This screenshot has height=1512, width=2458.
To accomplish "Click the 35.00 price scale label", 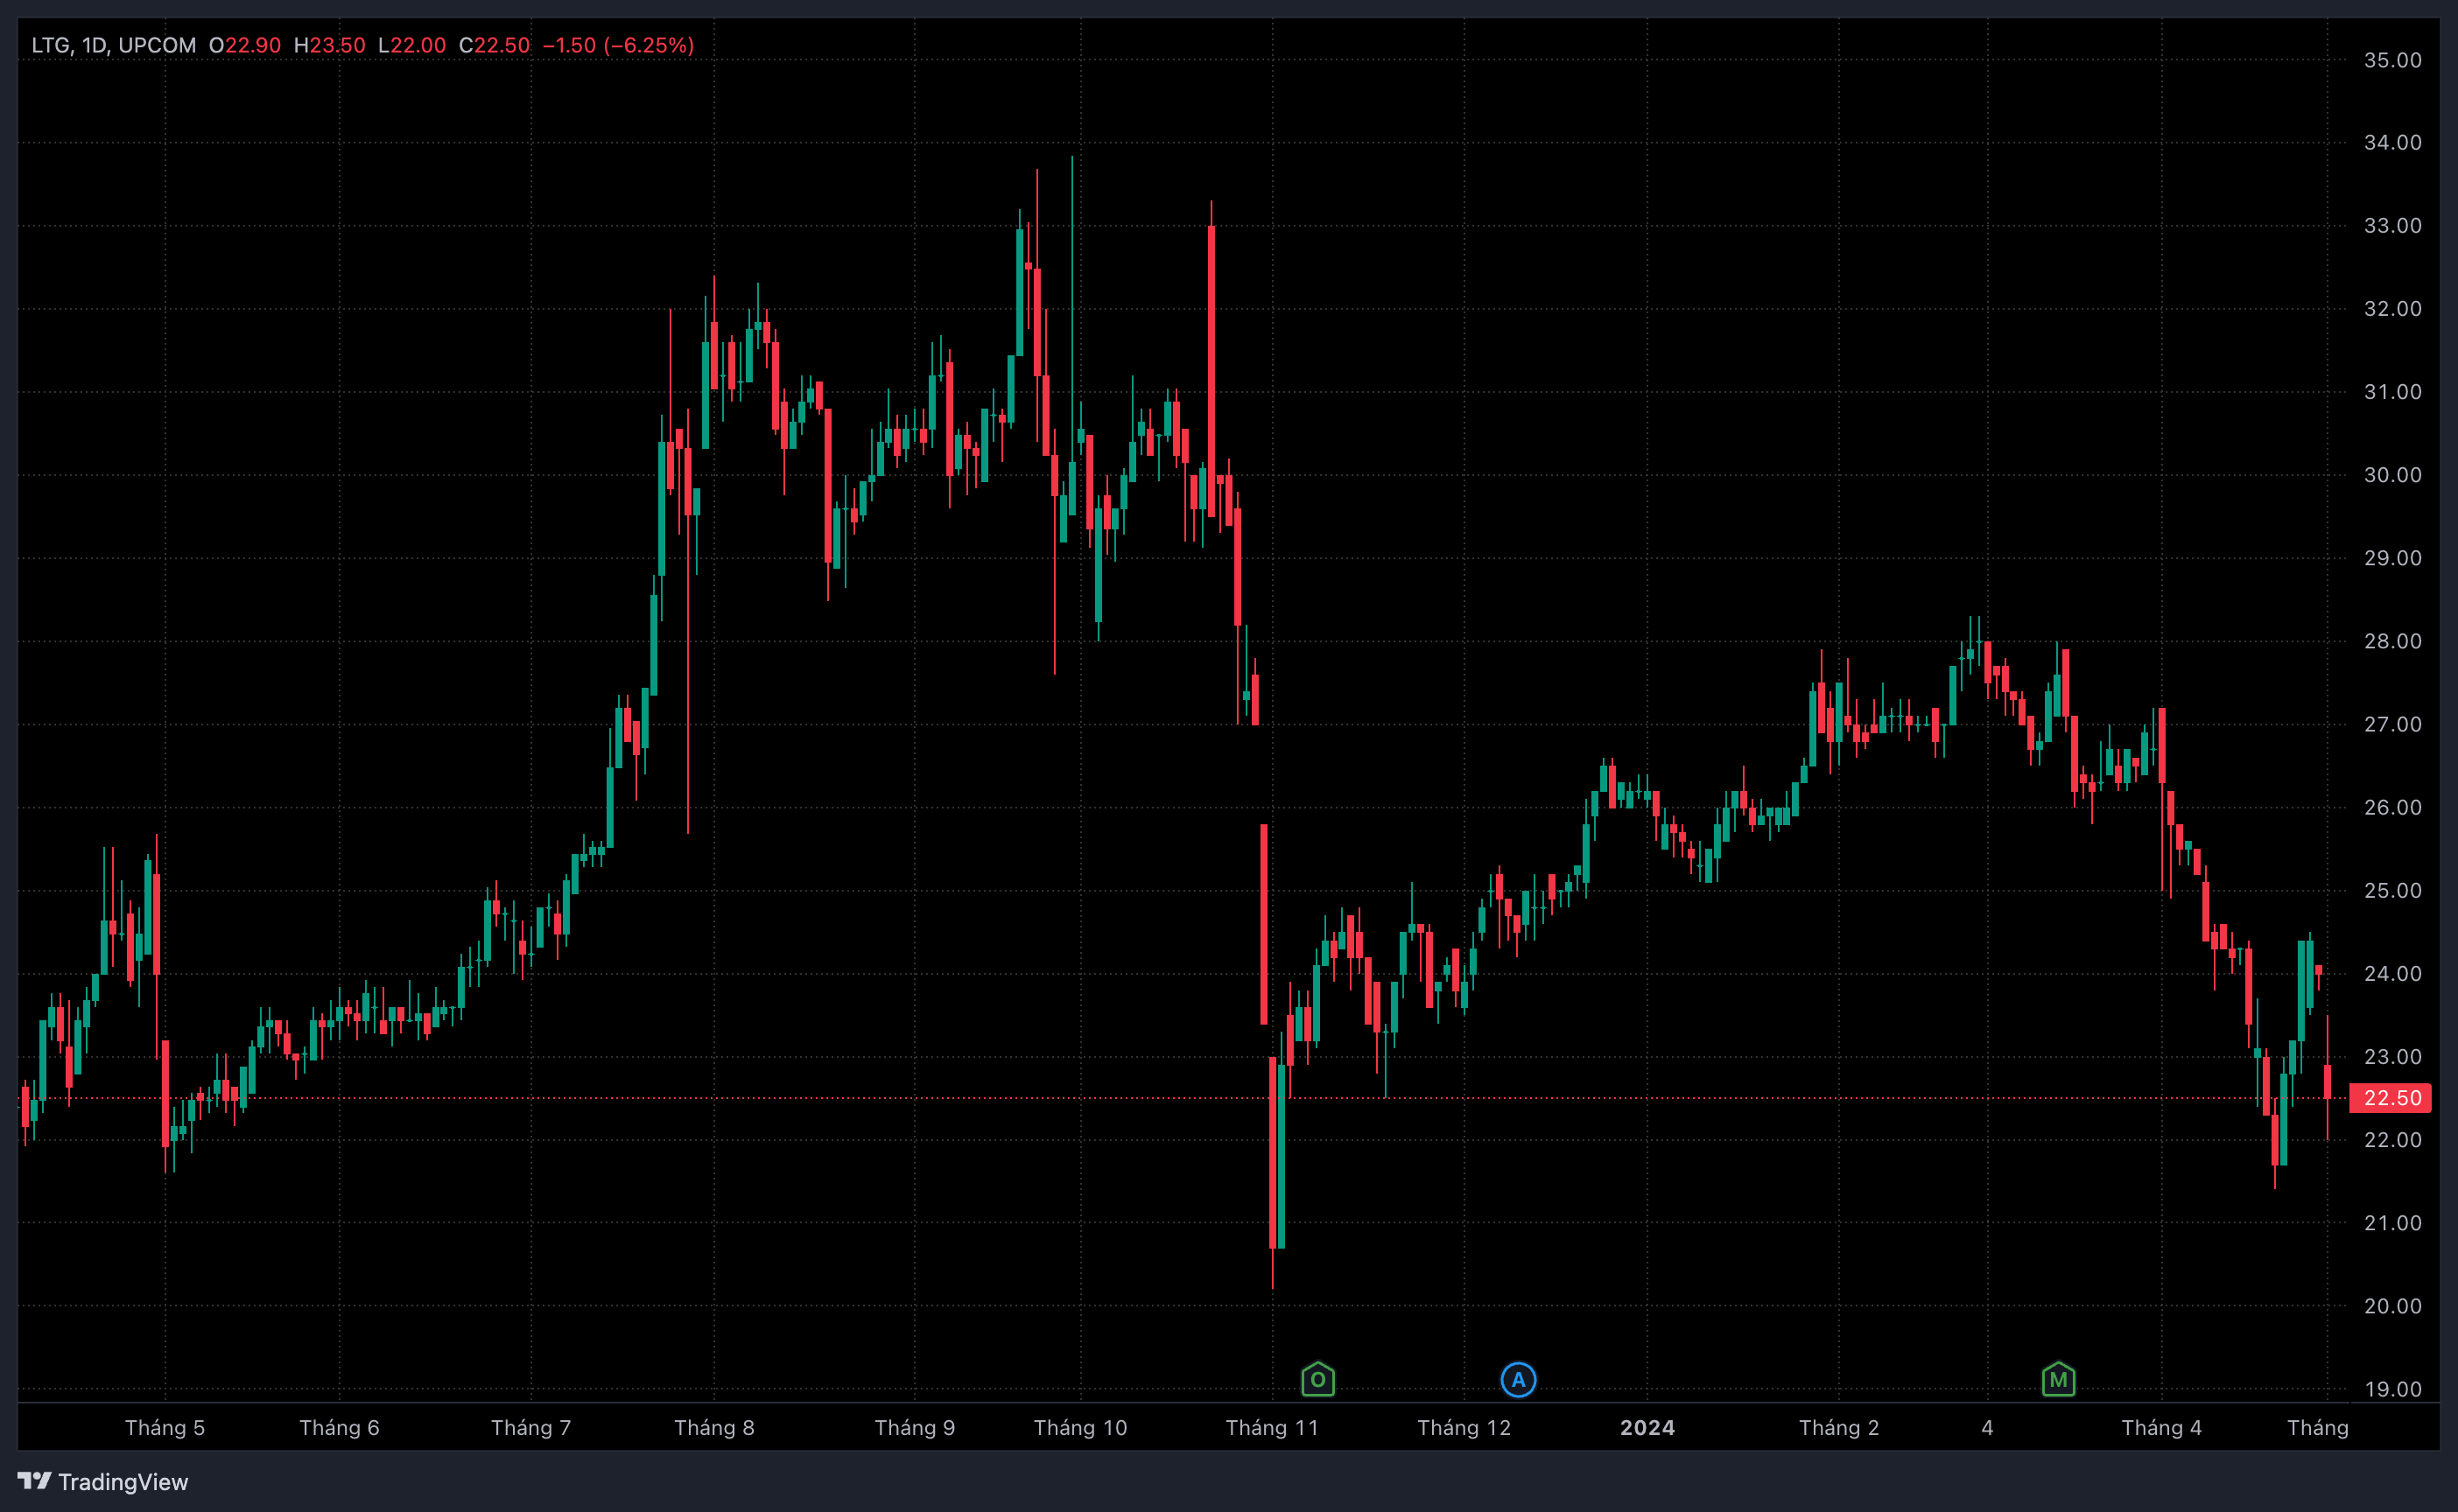I will 2392,60.
